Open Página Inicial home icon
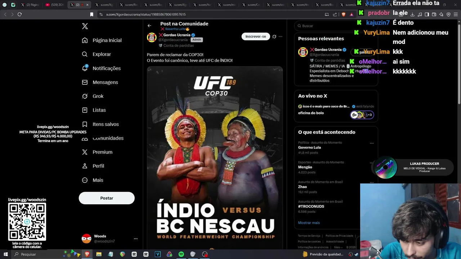461x259 pixels. click(85, 40)
